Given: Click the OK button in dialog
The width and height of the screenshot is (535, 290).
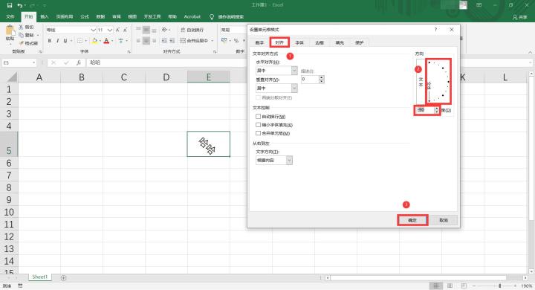Looking at the screenshot, I should coord(412,220).
